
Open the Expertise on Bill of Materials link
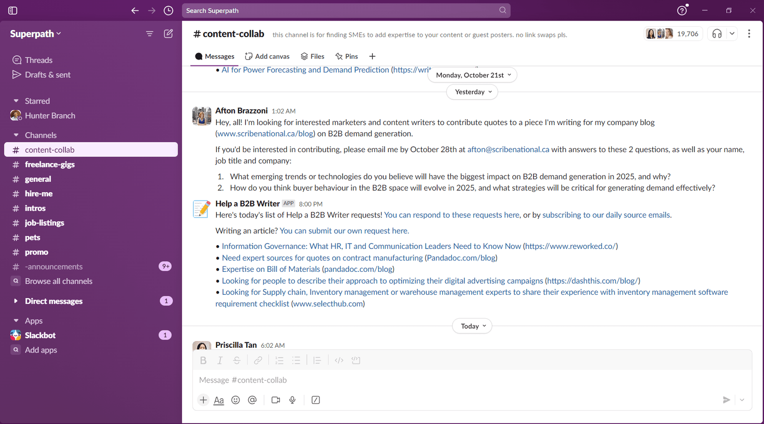coord(271,269)
